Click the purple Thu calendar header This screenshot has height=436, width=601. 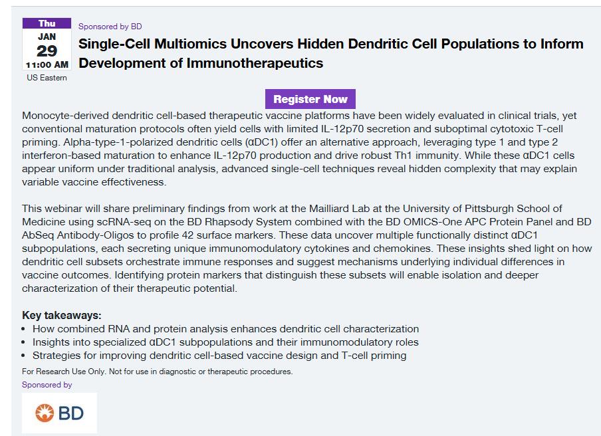[x=47, y=24]
